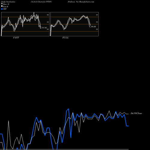Click the 31.82 value in FAST chart
The image size is (150, 150).
(x=44, y=28)
